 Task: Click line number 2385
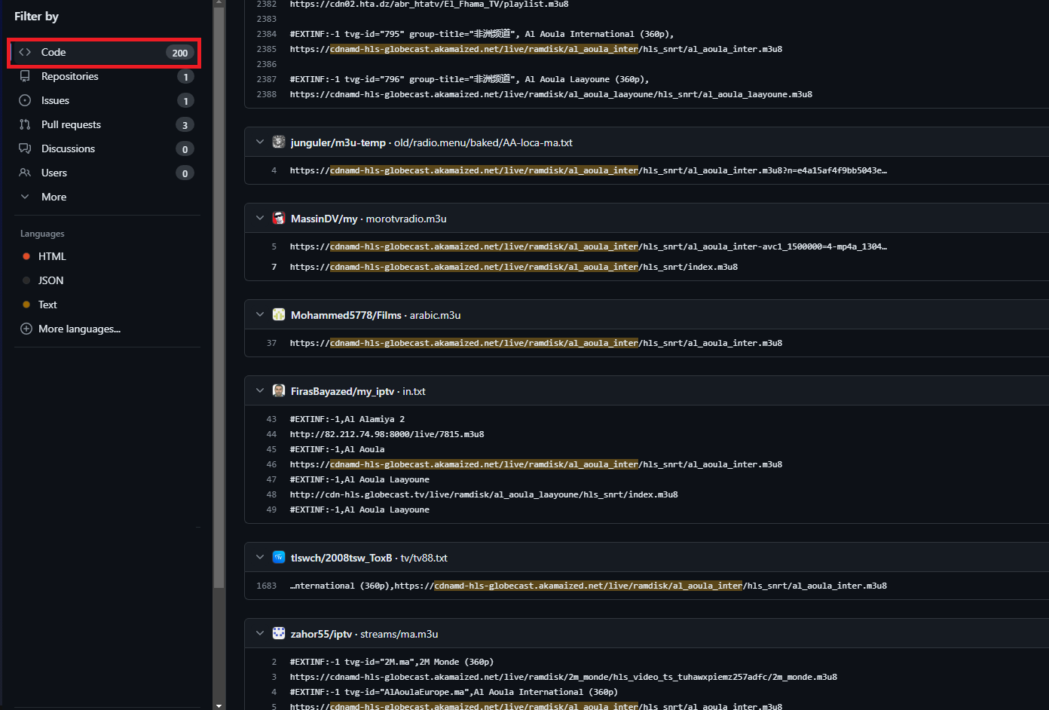[266, 49]
